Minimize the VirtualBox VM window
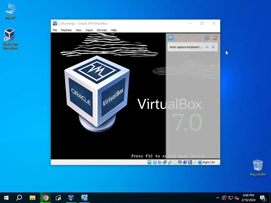271x203 pixels. click(x=190, y=23)
